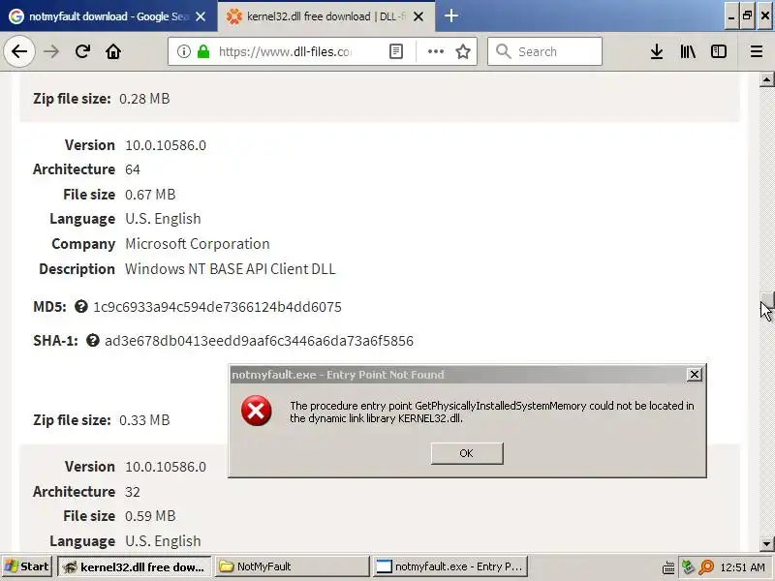This screenshot has height=581, width=775.
Task: Reload the current page
Action: [x=82, y=51]
